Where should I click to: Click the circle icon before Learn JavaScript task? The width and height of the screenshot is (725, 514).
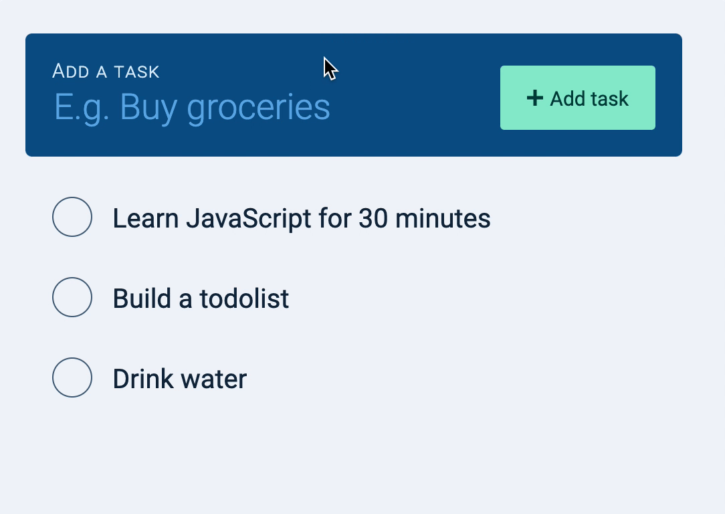coord(72,216)
